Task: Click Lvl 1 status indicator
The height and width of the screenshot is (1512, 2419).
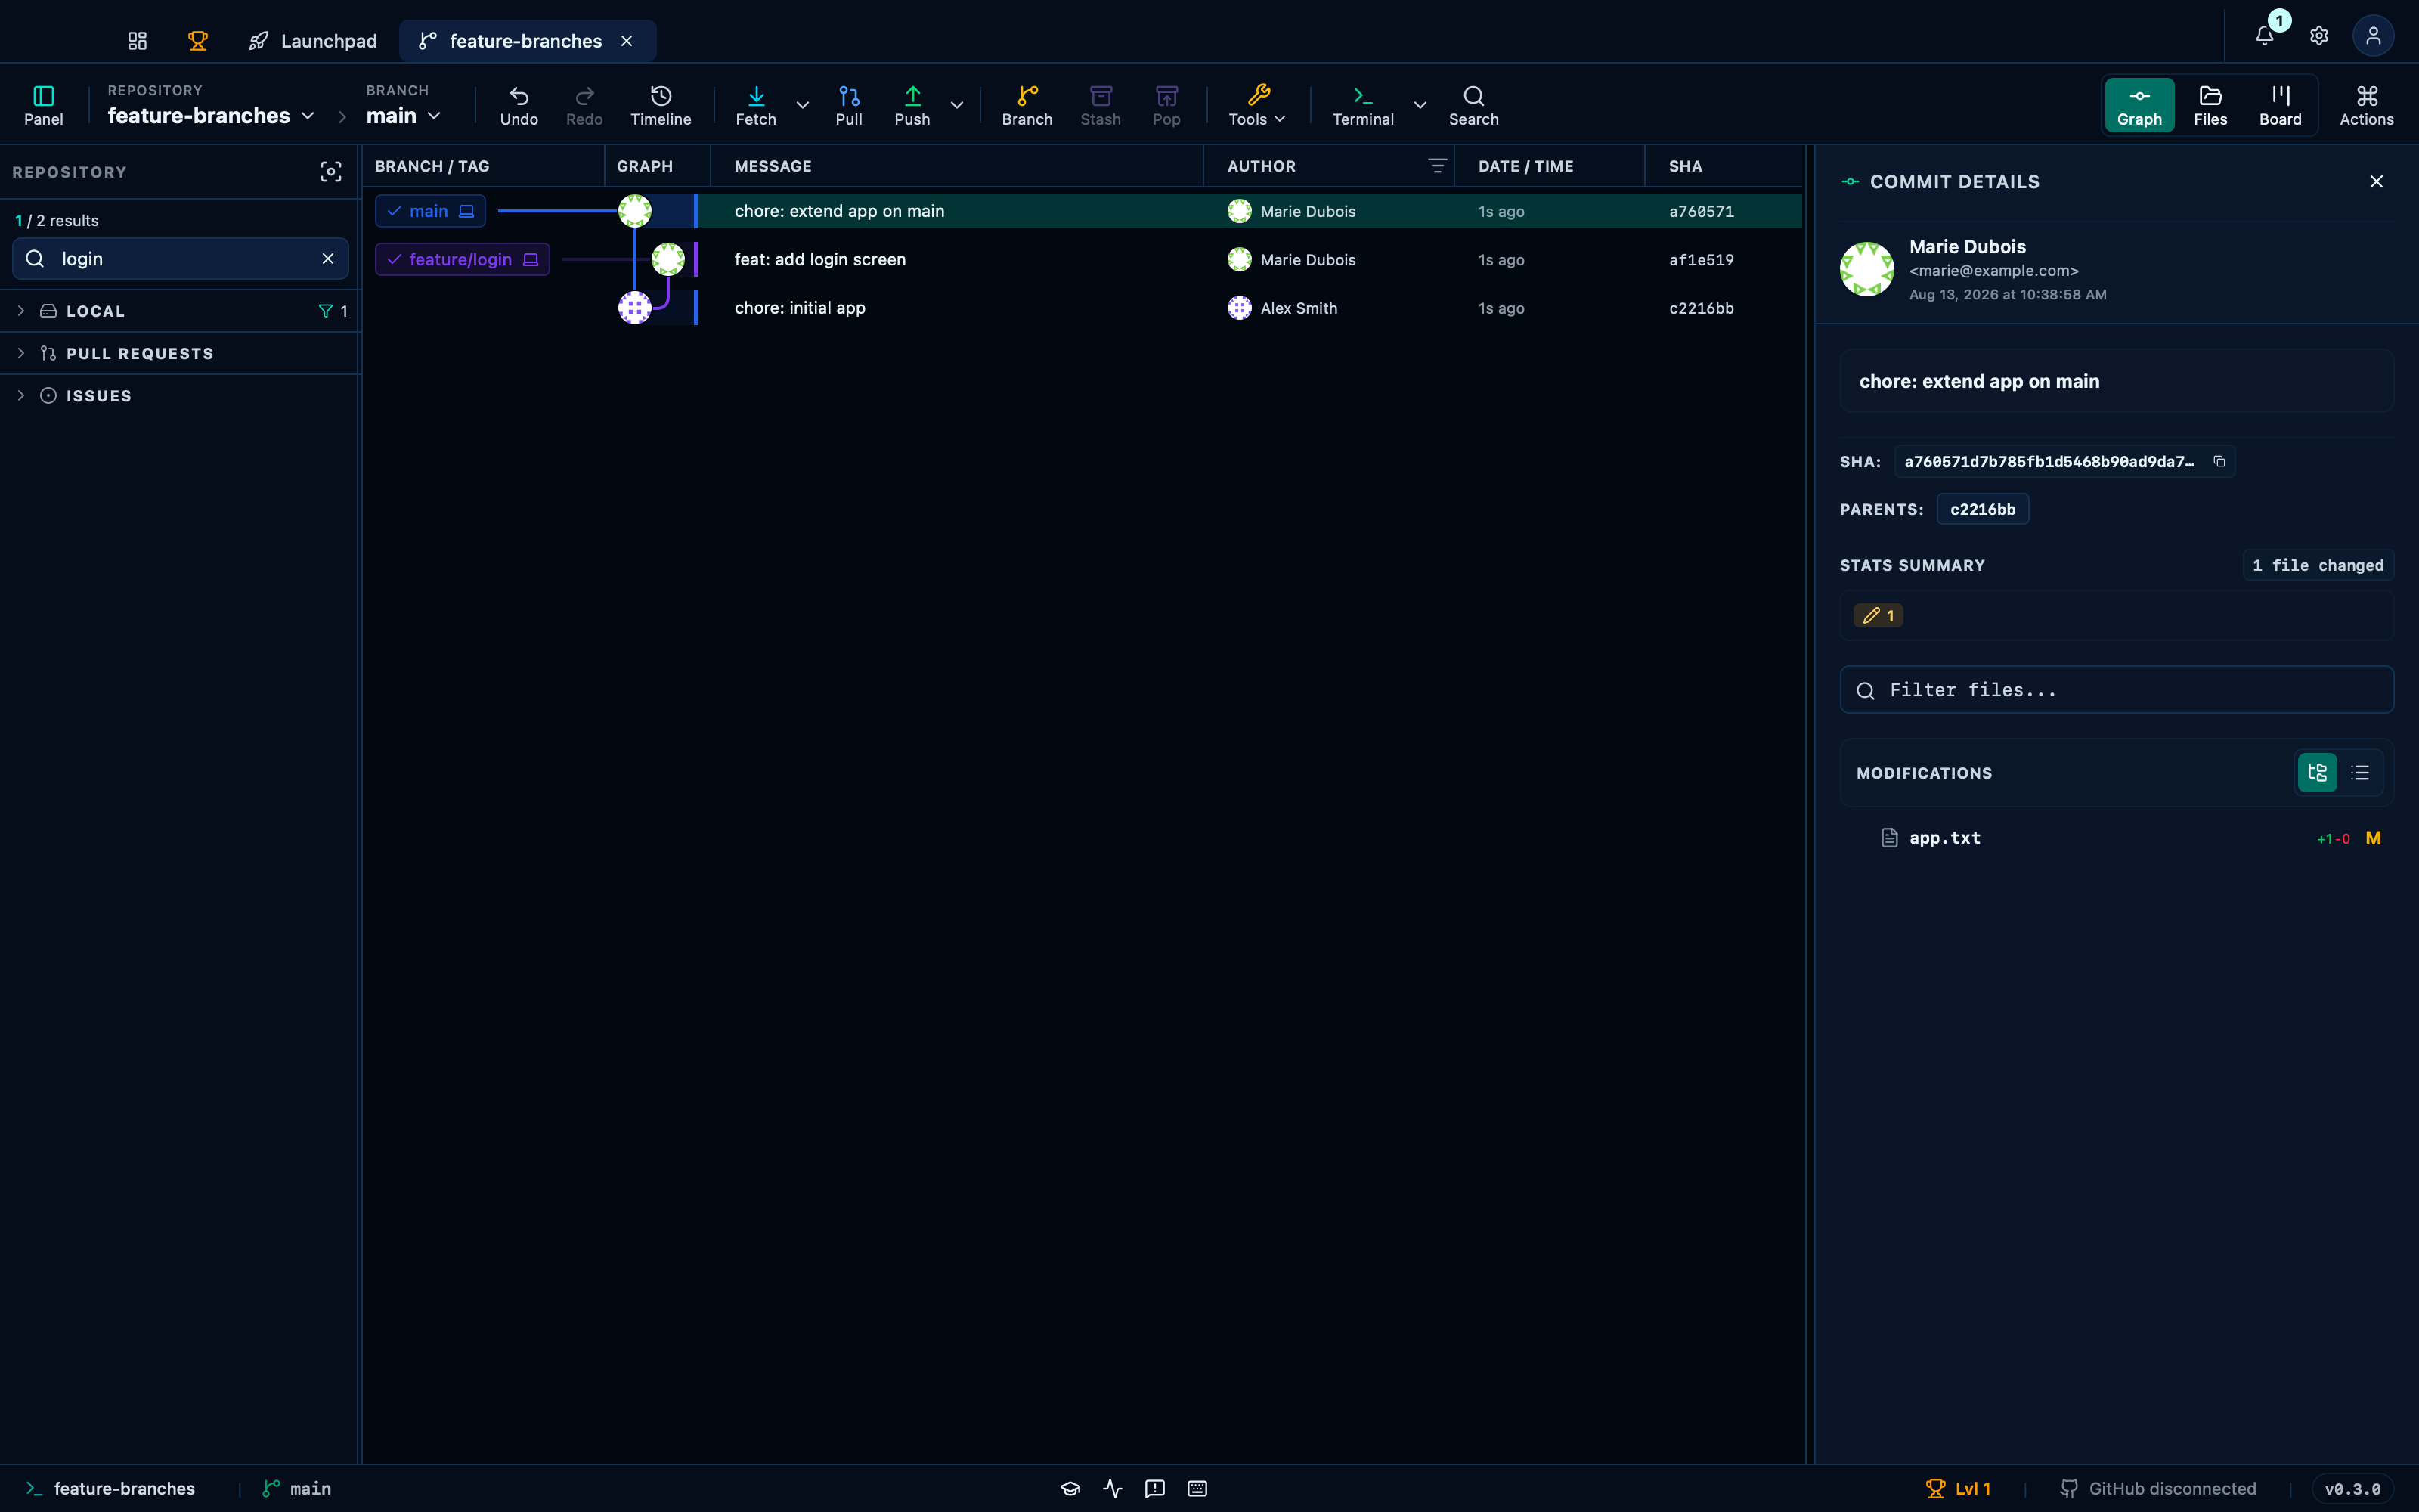Action: tap(1958, 1488)
